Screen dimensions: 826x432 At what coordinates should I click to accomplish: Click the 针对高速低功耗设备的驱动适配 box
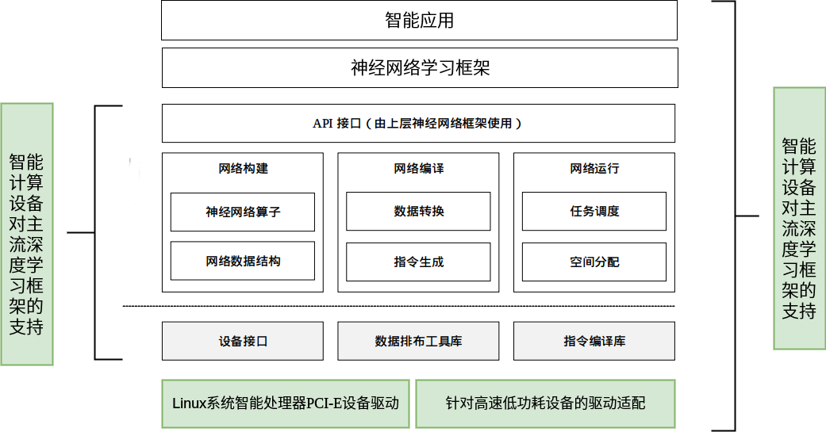coord(545,403)
